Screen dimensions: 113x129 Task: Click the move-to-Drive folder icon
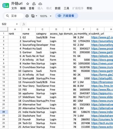coord(34,4)
